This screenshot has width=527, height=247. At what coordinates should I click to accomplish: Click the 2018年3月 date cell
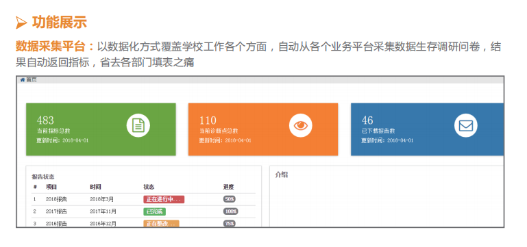102,199
